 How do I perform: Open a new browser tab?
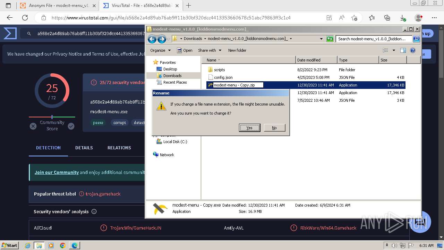point(189,6)
